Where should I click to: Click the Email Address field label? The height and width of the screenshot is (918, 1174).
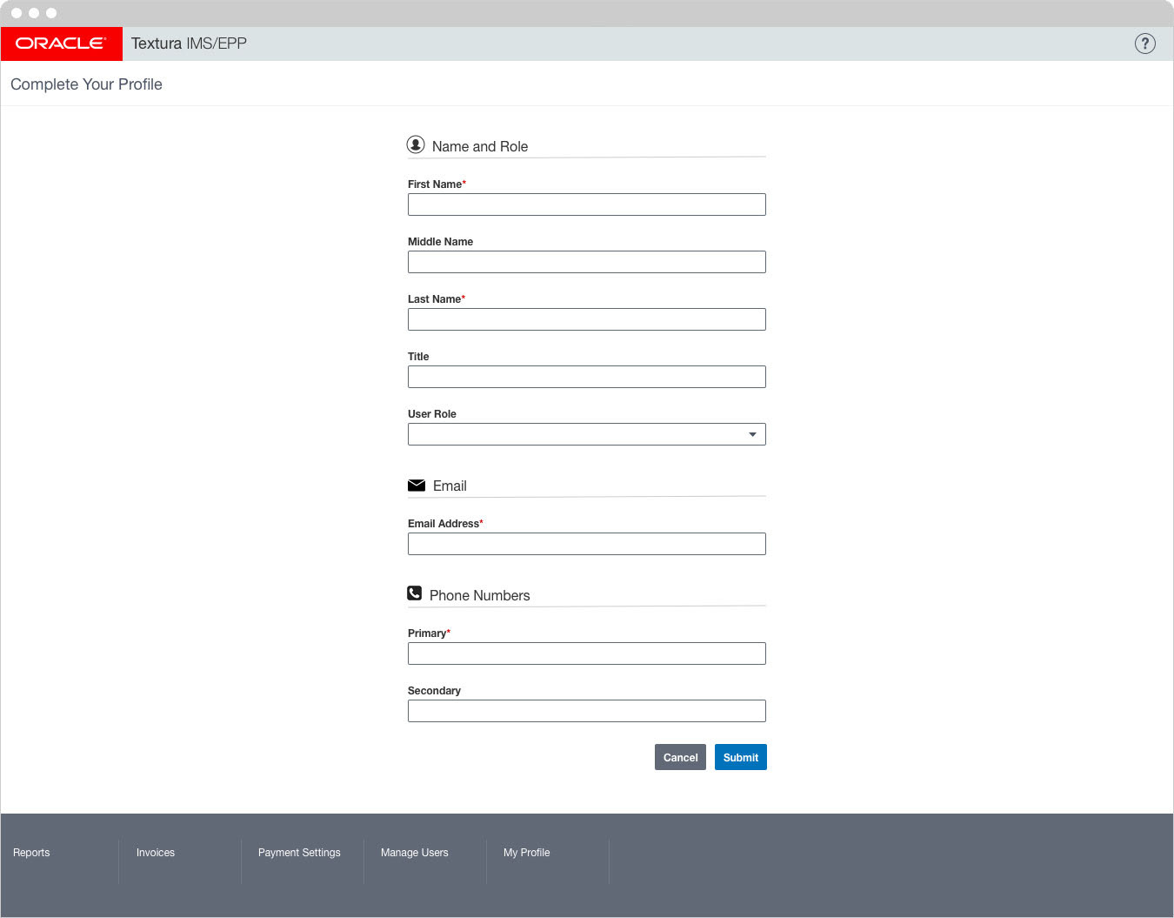tap(445, 524)
